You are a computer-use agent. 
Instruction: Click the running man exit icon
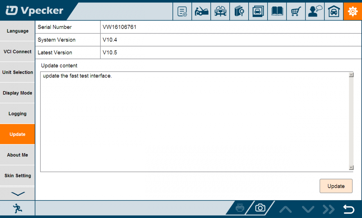17,208
